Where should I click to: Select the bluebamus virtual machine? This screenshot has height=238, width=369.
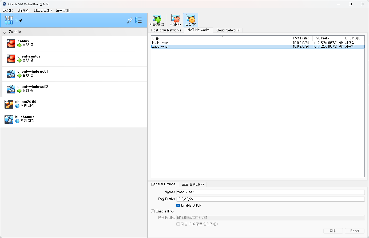(x=74, y=120)
